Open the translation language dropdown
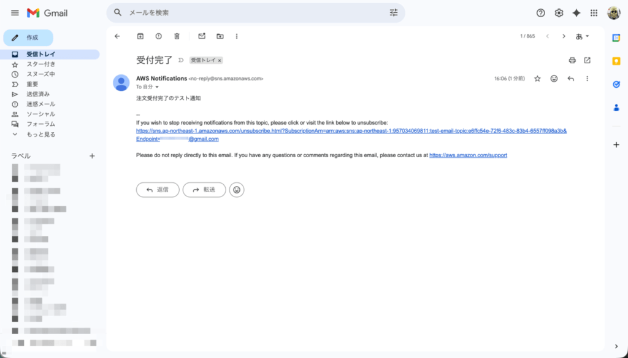The image size is (628, 358). 581,36
